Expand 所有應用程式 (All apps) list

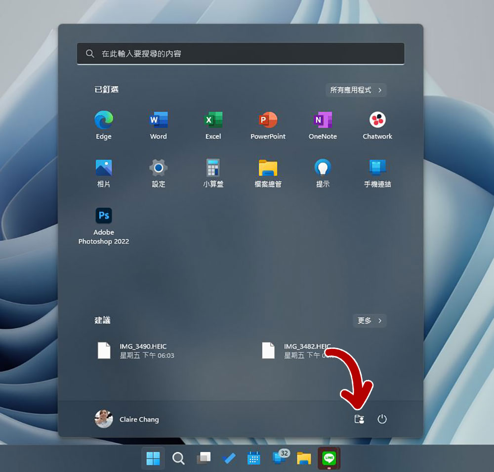click(356, 90)
